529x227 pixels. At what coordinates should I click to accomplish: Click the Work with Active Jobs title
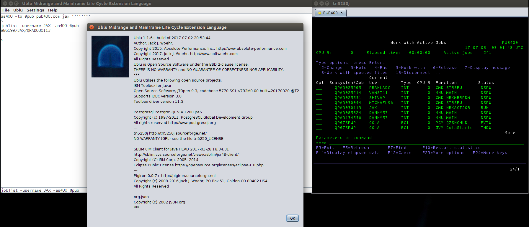point(418,43)
